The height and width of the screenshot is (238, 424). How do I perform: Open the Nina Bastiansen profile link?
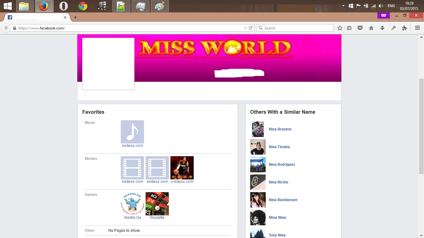pos(283,200)
